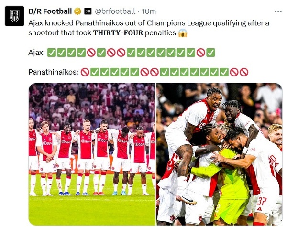Click the B/R Football display name
Image resolution: width=287 pixels, height=227 pixels.
50,11
